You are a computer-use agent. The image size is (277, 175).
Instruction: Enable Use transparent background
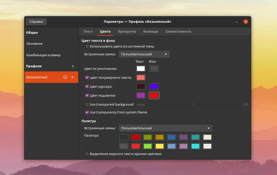tap(87, 104)
